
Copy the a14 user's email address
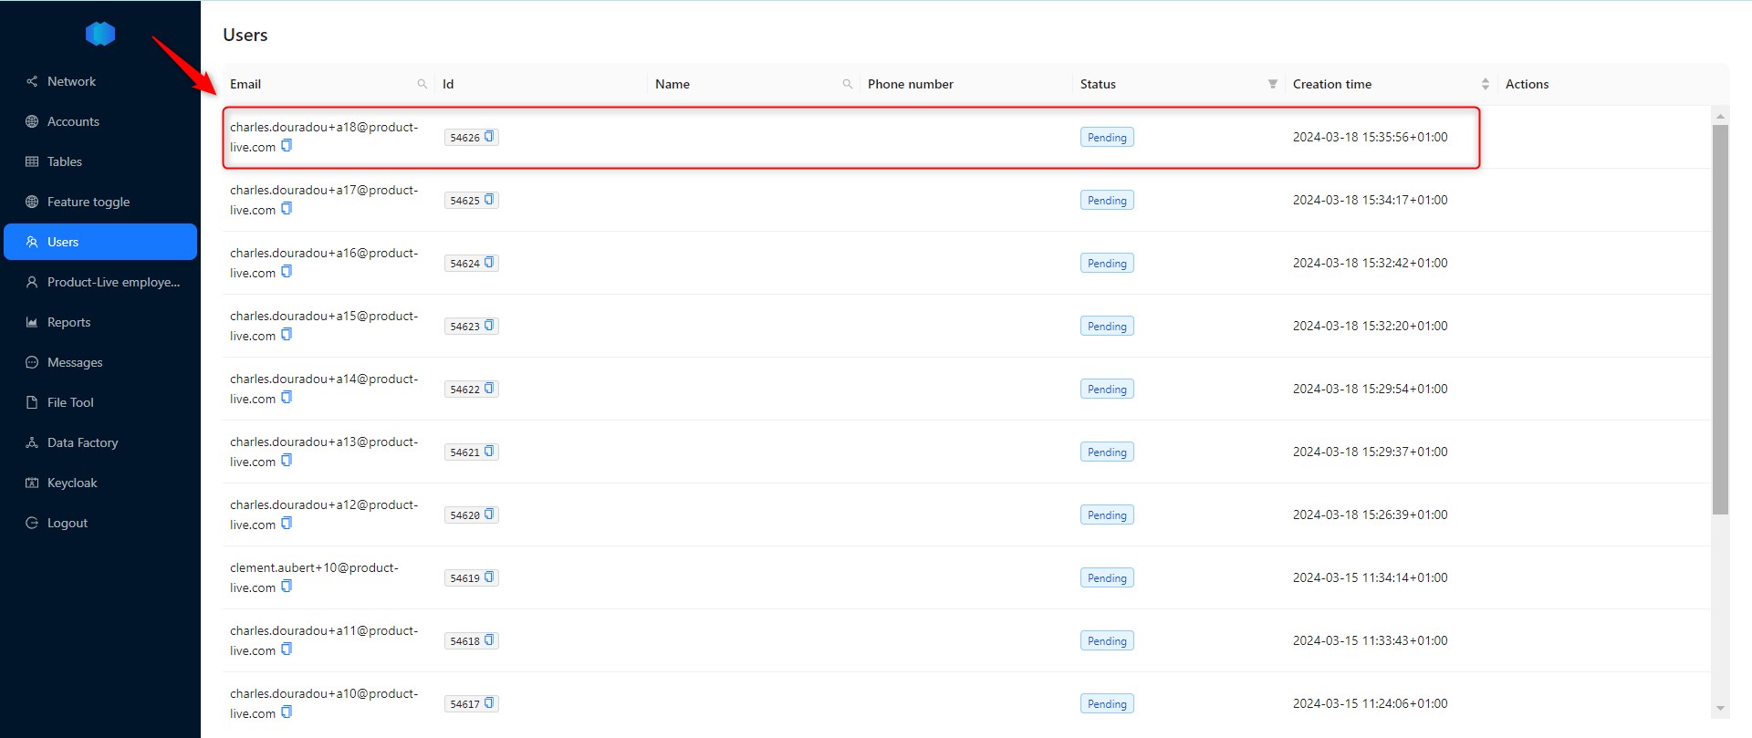(x=287, y=398)
